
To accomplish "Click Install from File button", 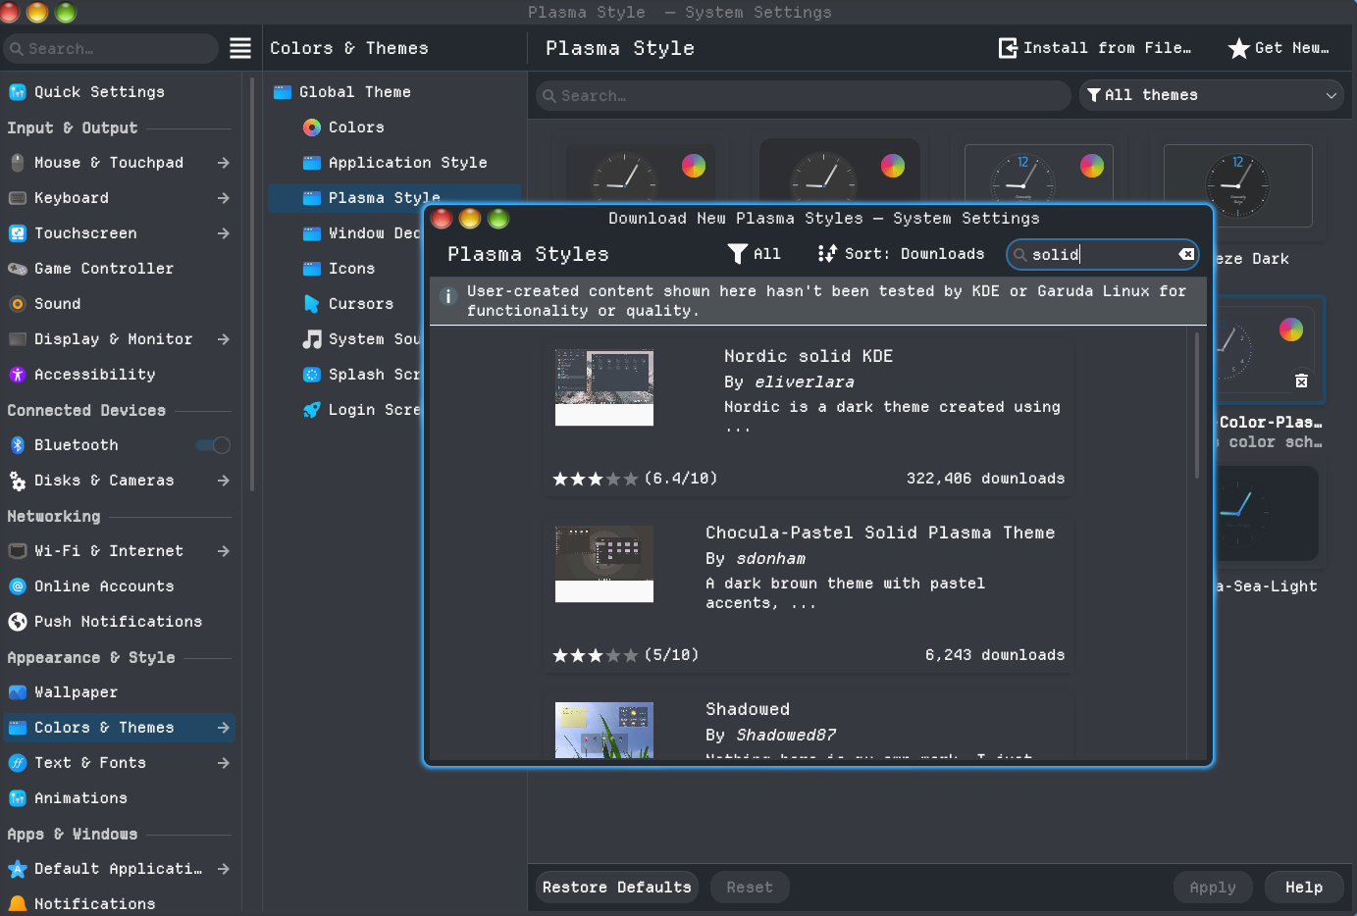I will (x=1095, y=48).
